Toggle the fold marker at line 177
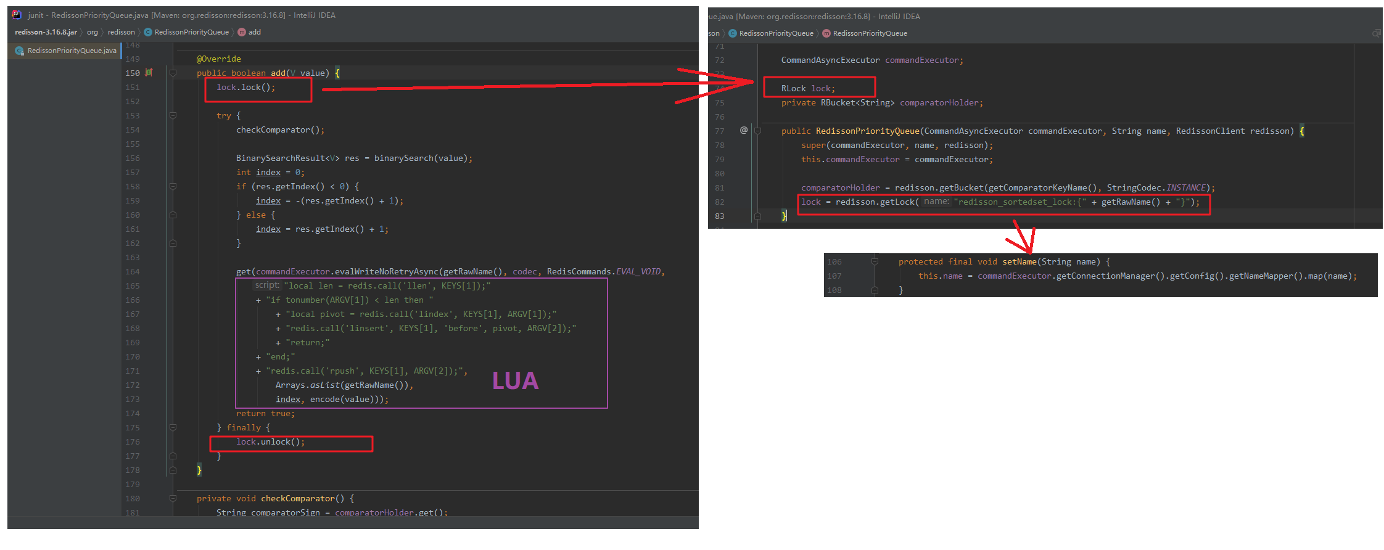 [x=173, y=456]
